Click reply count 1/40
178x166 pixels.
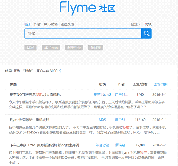(x=140, y=94)
